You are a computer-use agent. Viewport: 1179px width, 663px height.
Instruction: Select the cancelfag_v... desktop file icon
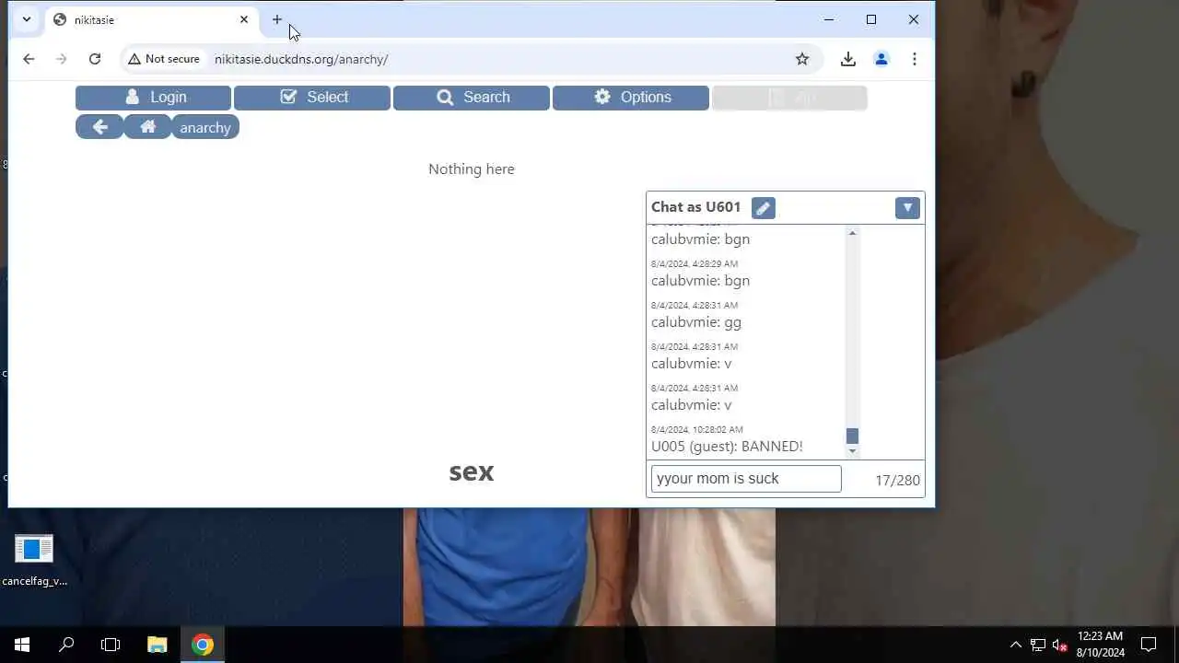click(34, 560)
